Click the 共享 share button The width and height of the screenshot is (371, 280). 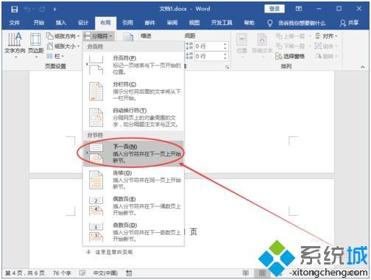point(350,23)
